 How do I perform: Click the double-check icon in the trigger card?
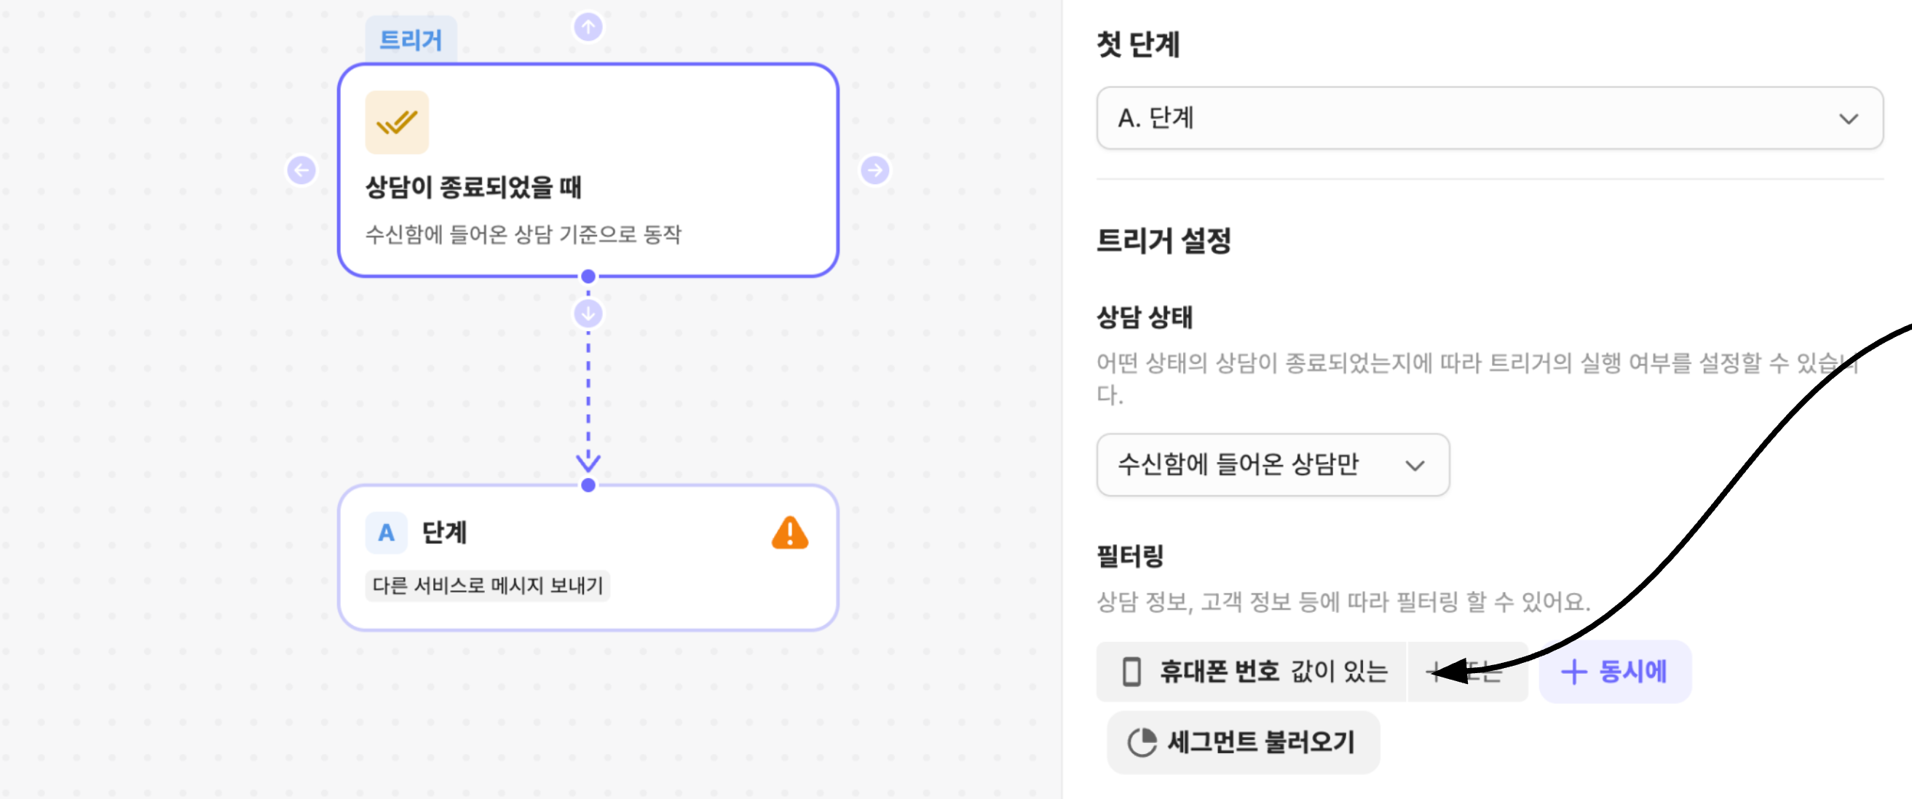pos(396,122)
